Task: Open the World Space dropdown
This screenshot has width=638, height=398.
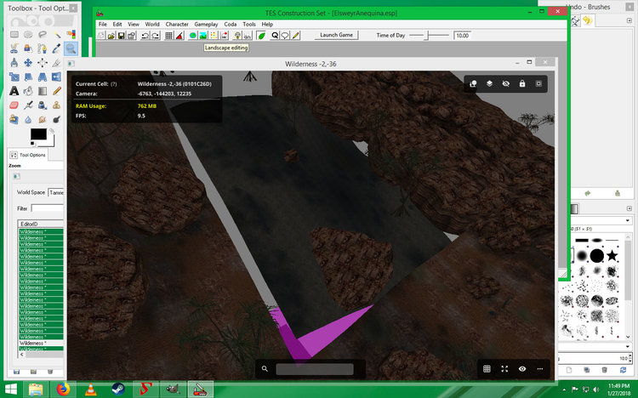Action: pyautogui.click(x=56, y=192)
